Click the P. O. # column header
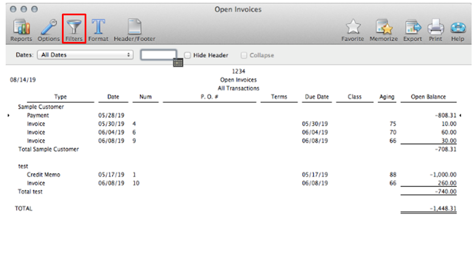Image resolution: width=476 pixels, height=265 pixels. (209, 97)
